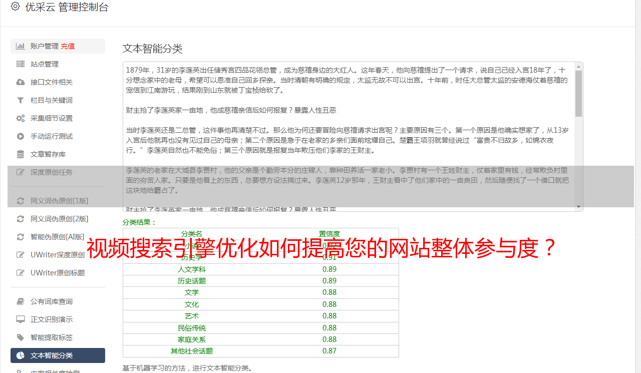Open 栏目与关键词 settings
Image resolution: width=641 pixels, height=373 pixels.
(x=58, y=100)
